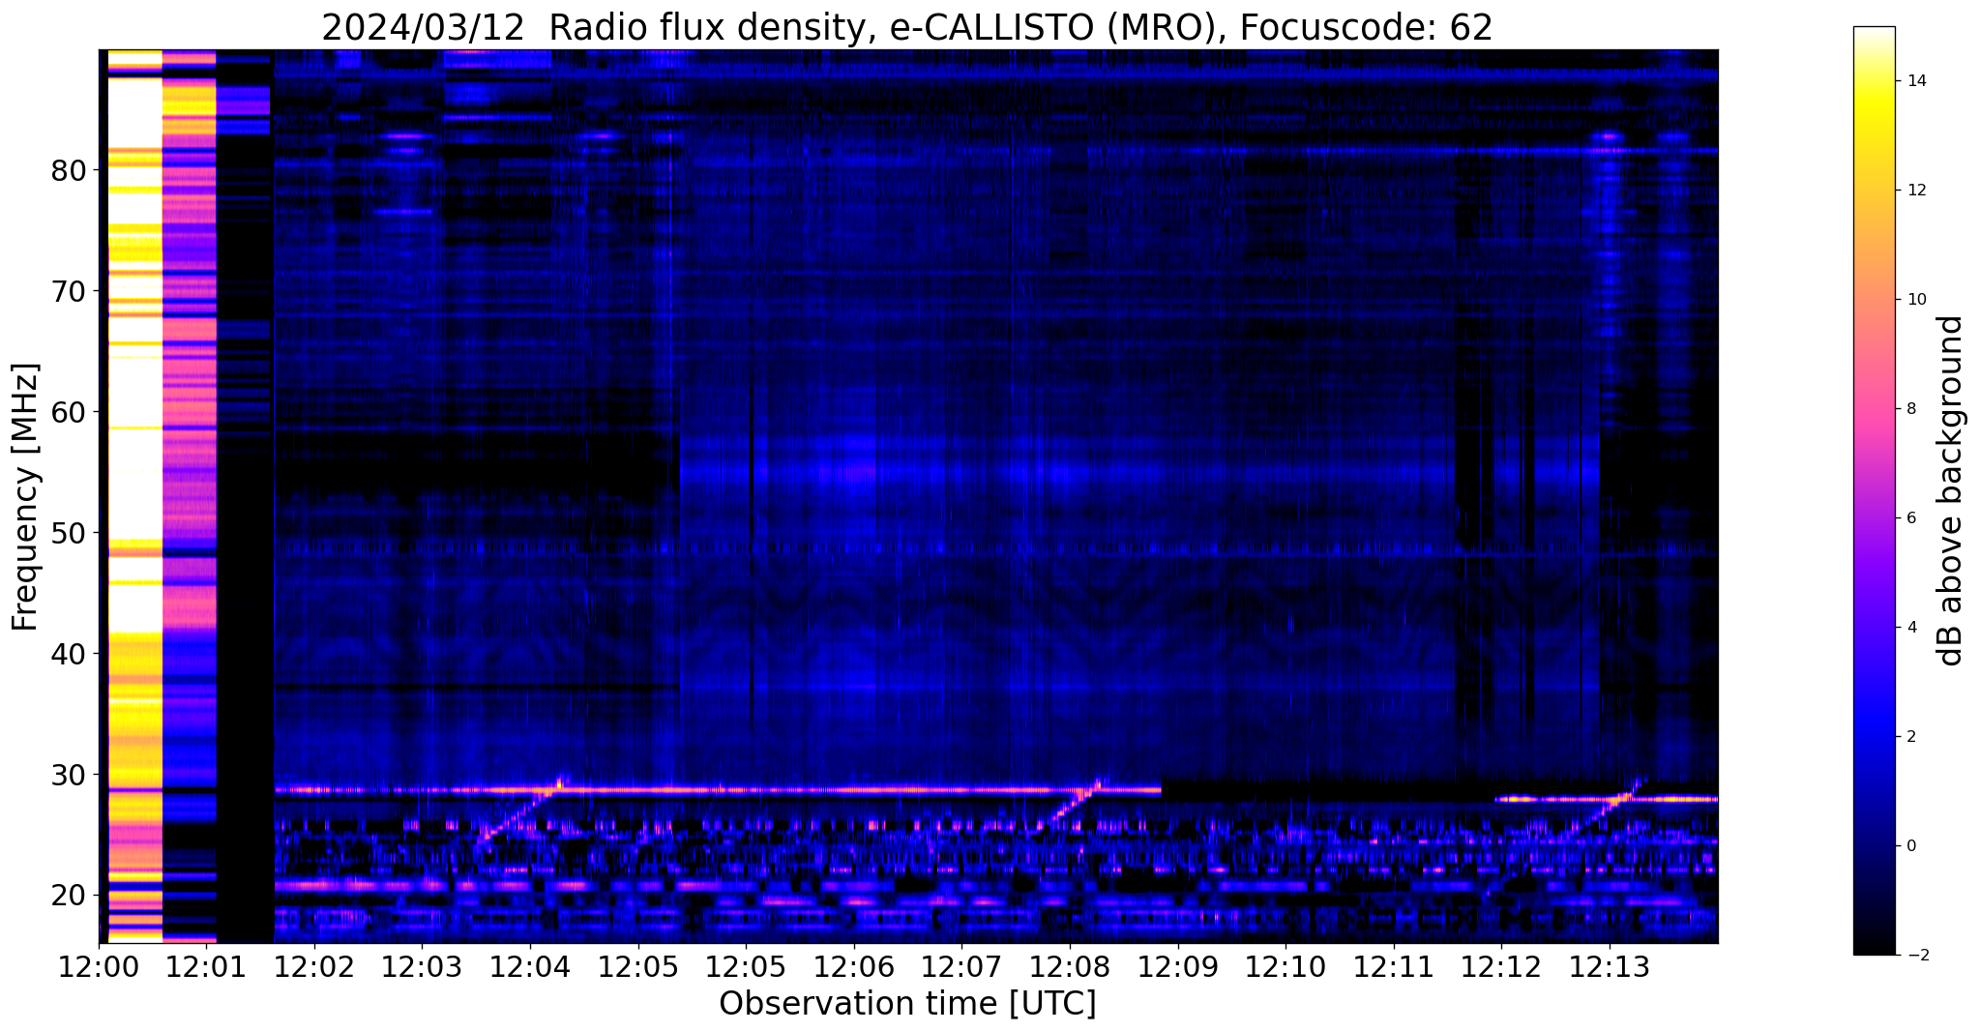1980x1032 pixels.
Task: Select the 12:08 time axis tick label
Action: tap(1069, 966)
